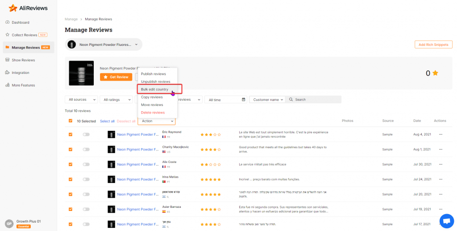This screenshot has height=231, width=457.
Task: Choose Copy reviews from Action menu
Action: (152, 97)
